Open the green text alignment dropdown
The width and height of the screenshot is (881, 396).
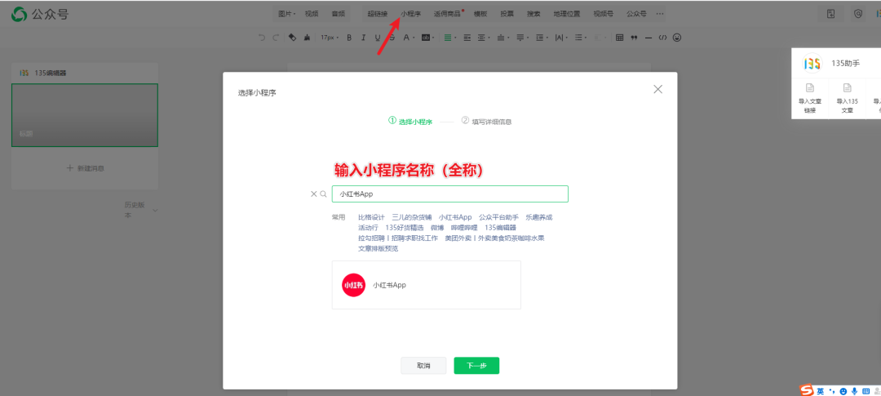point(450,38)
